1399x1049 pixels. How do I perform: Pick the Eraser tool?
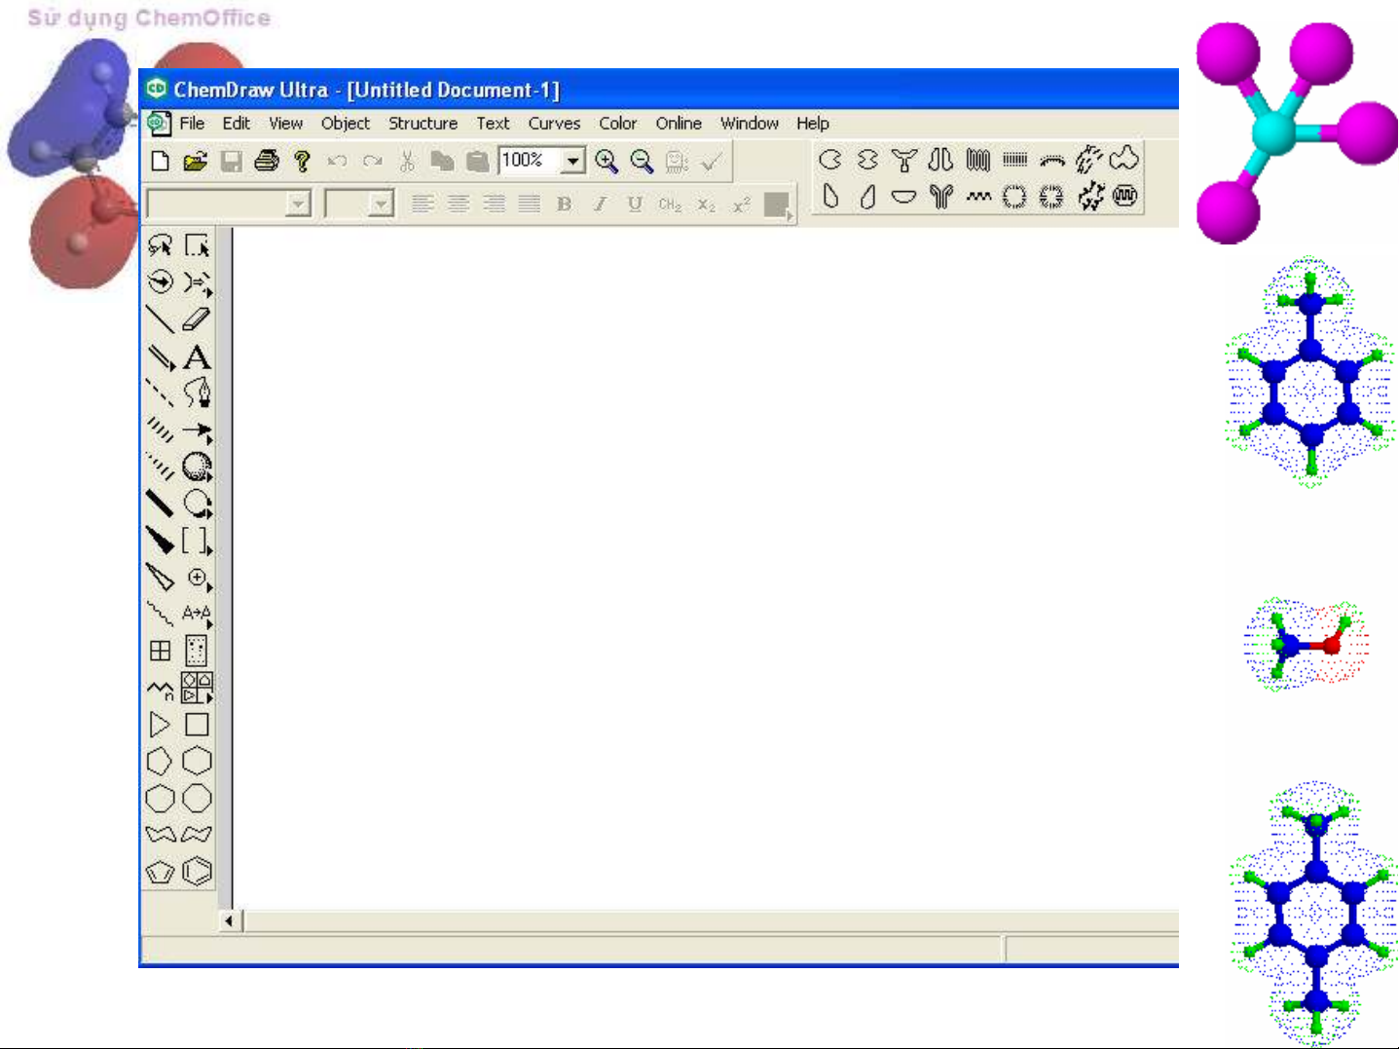coord(197,318)
